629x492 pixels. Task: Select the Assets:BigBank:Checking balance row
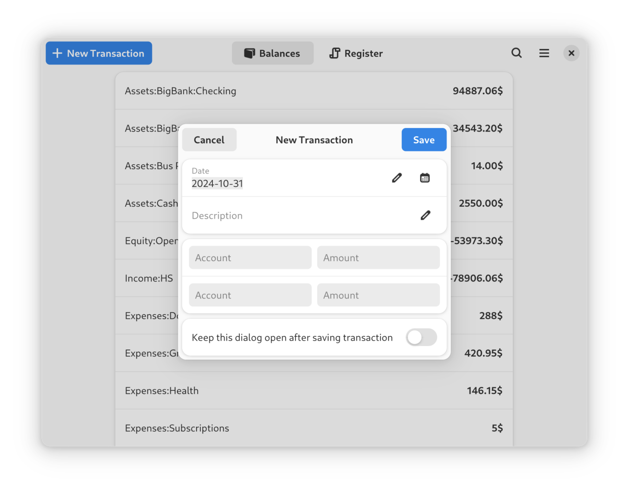point(314,91)
